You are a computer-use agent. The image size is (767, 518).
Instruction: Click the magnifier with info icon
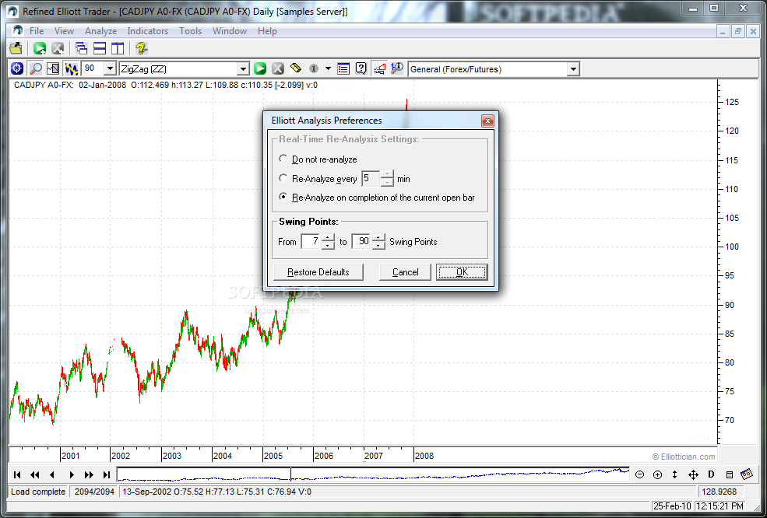point(396,69)
